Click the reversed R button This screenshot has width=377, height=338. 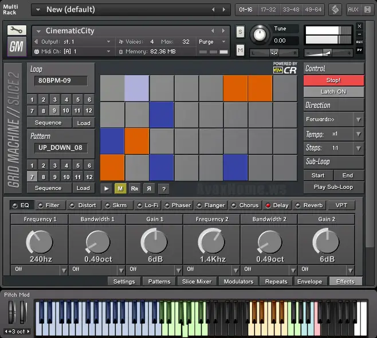(149, 188)
